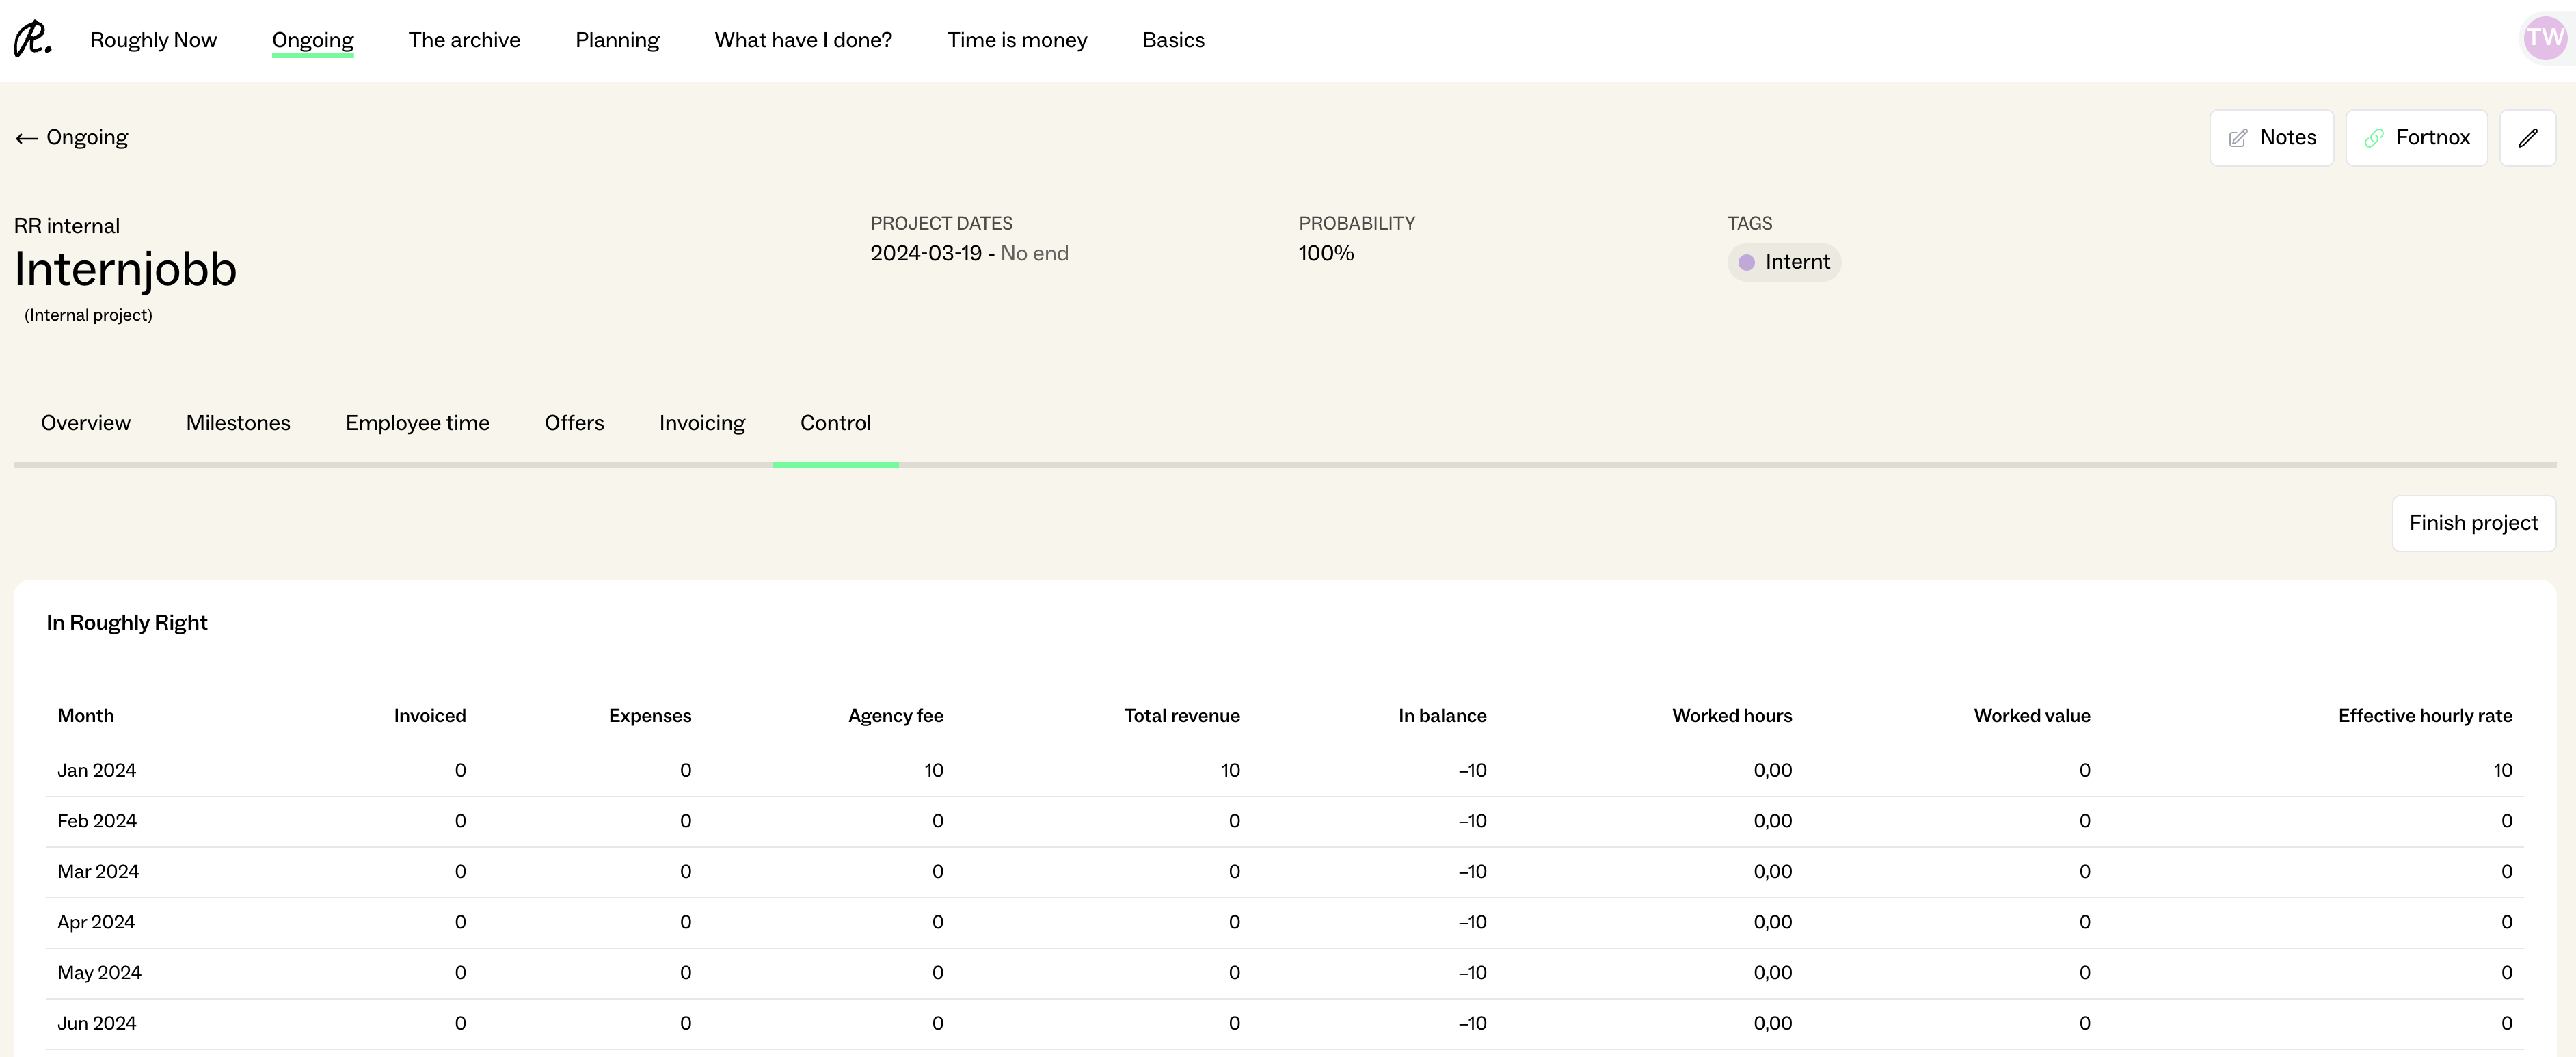Switch to the Invoicing tab
The width and height of the screenshot is (2576, 1057).
tap(702, 423)
